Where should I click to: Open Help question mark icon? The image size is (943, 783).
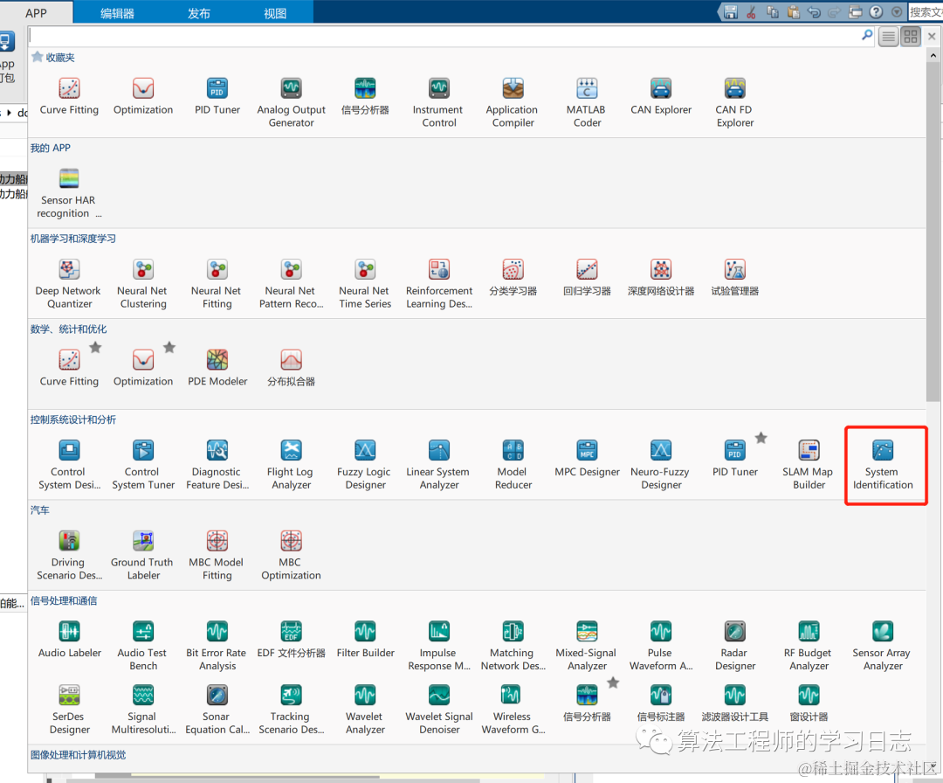point(877,12)
